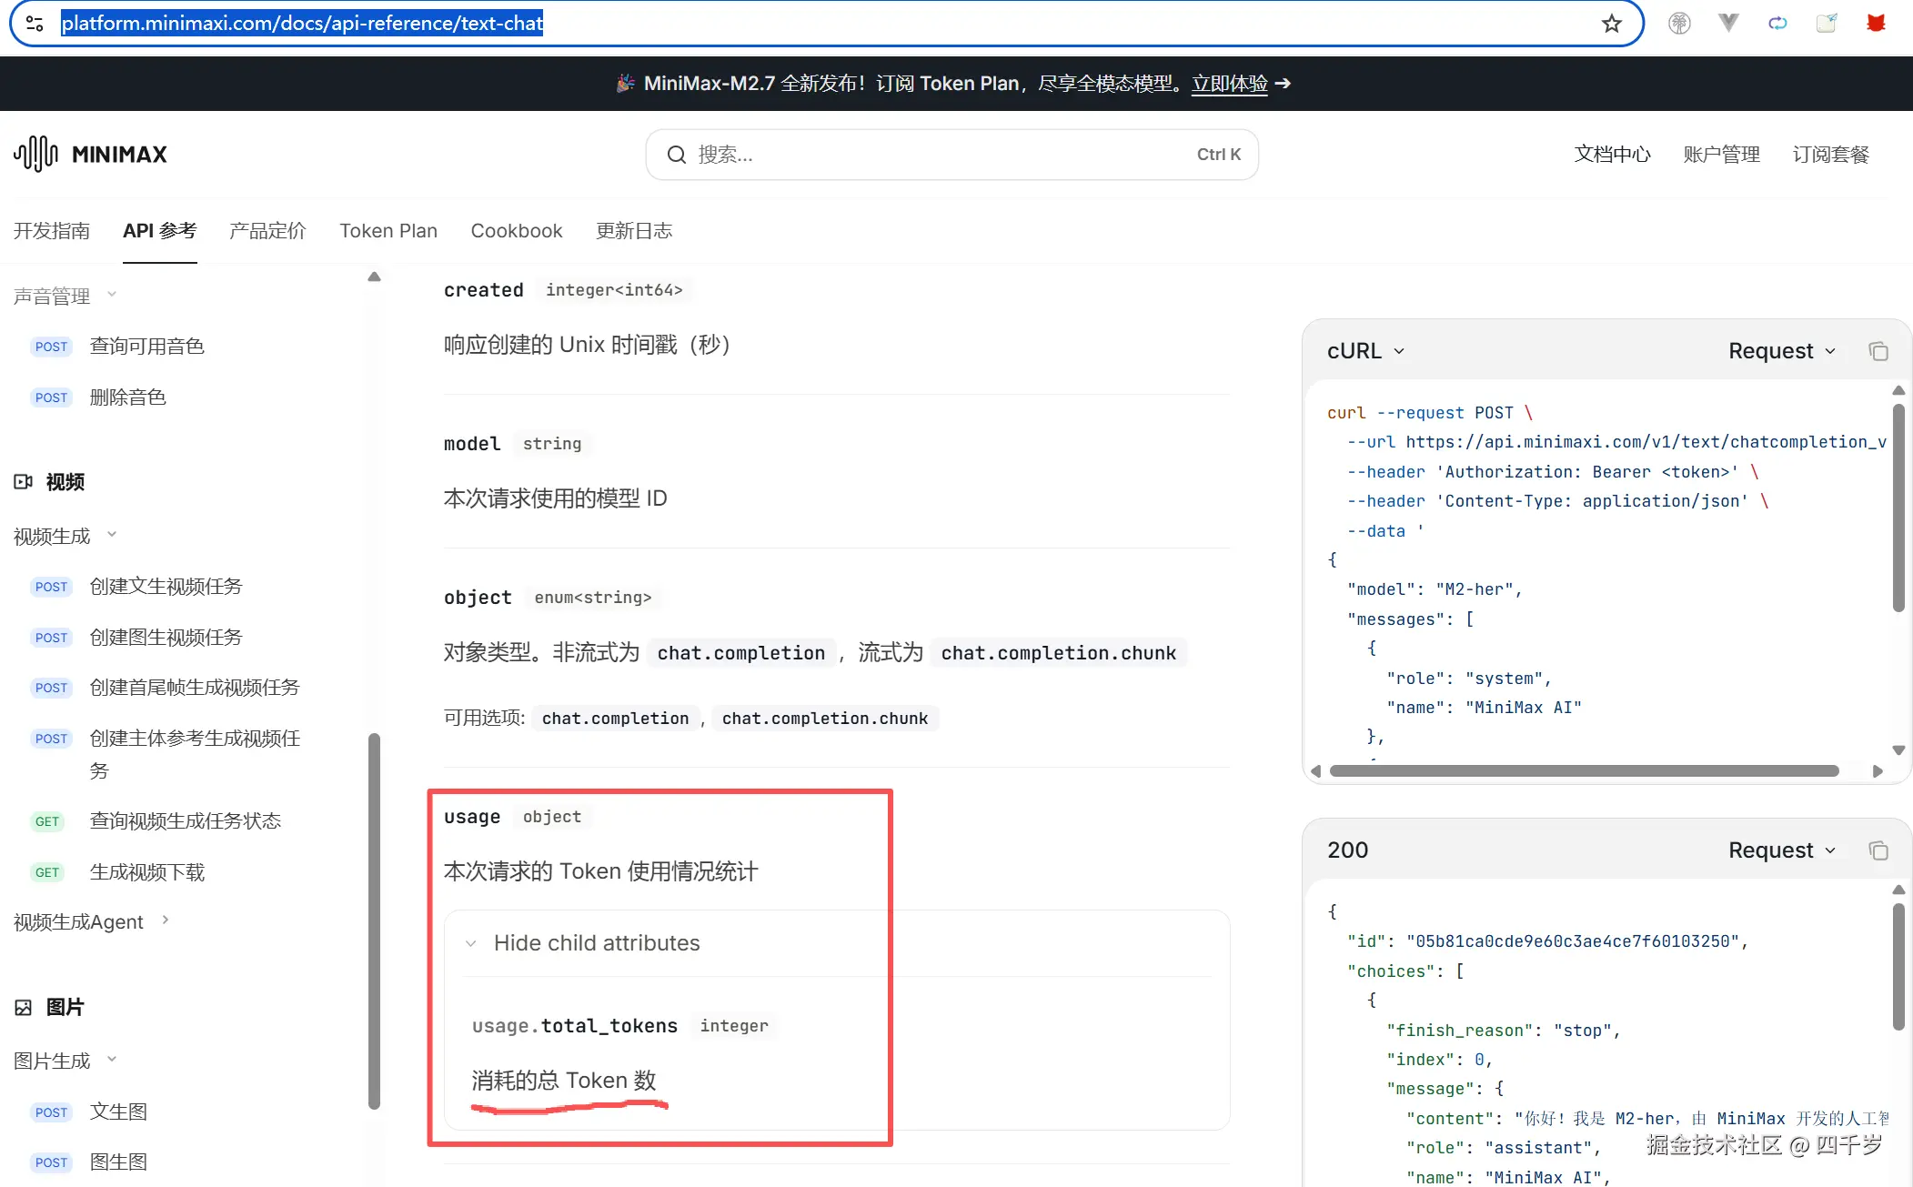Open the cURL language dropdown

1364,351
